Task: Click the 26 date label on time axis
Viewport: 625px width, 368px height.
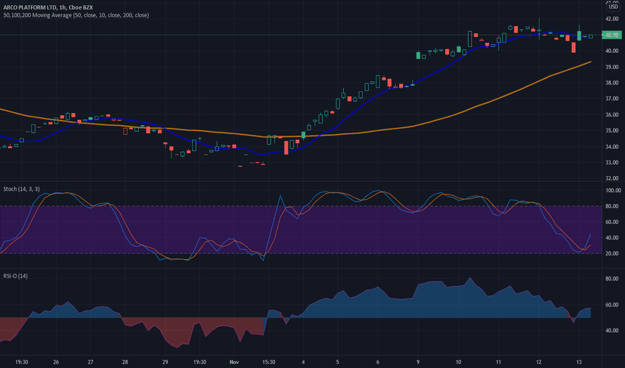Action: 56,362
